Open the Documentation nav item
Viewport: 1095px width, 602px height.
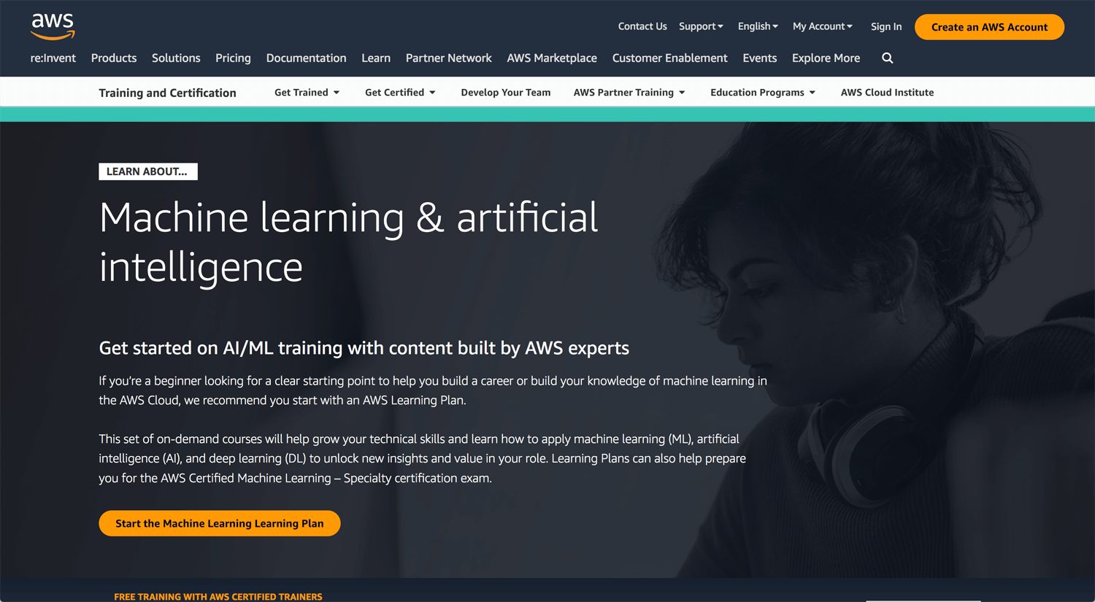306,58
